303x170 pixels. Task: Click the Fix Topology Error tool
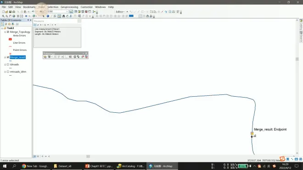pyautogui.click(x=83, y=57)
